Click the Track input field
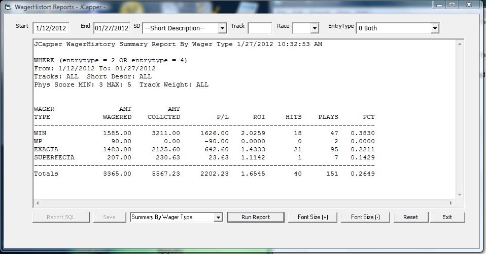This screenshot has height=254, width=486. pyautogui.click(x=260, y=28)
